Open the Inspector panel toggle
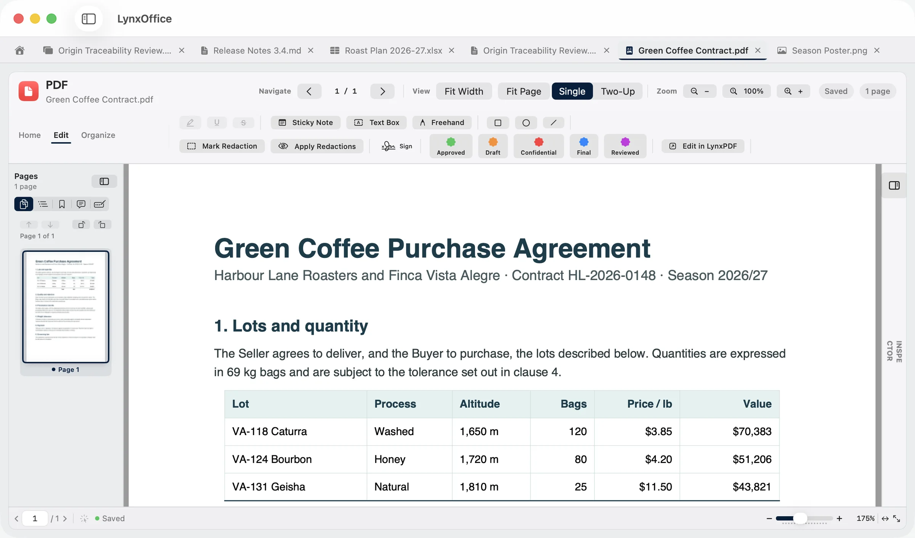The height and width of the screenshot is (538, 915). coord(894,186)
